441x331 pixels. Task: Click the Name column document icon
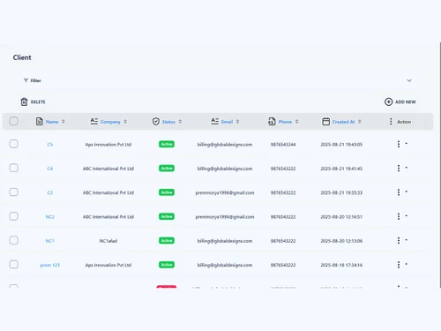click(x=39, y=121)
